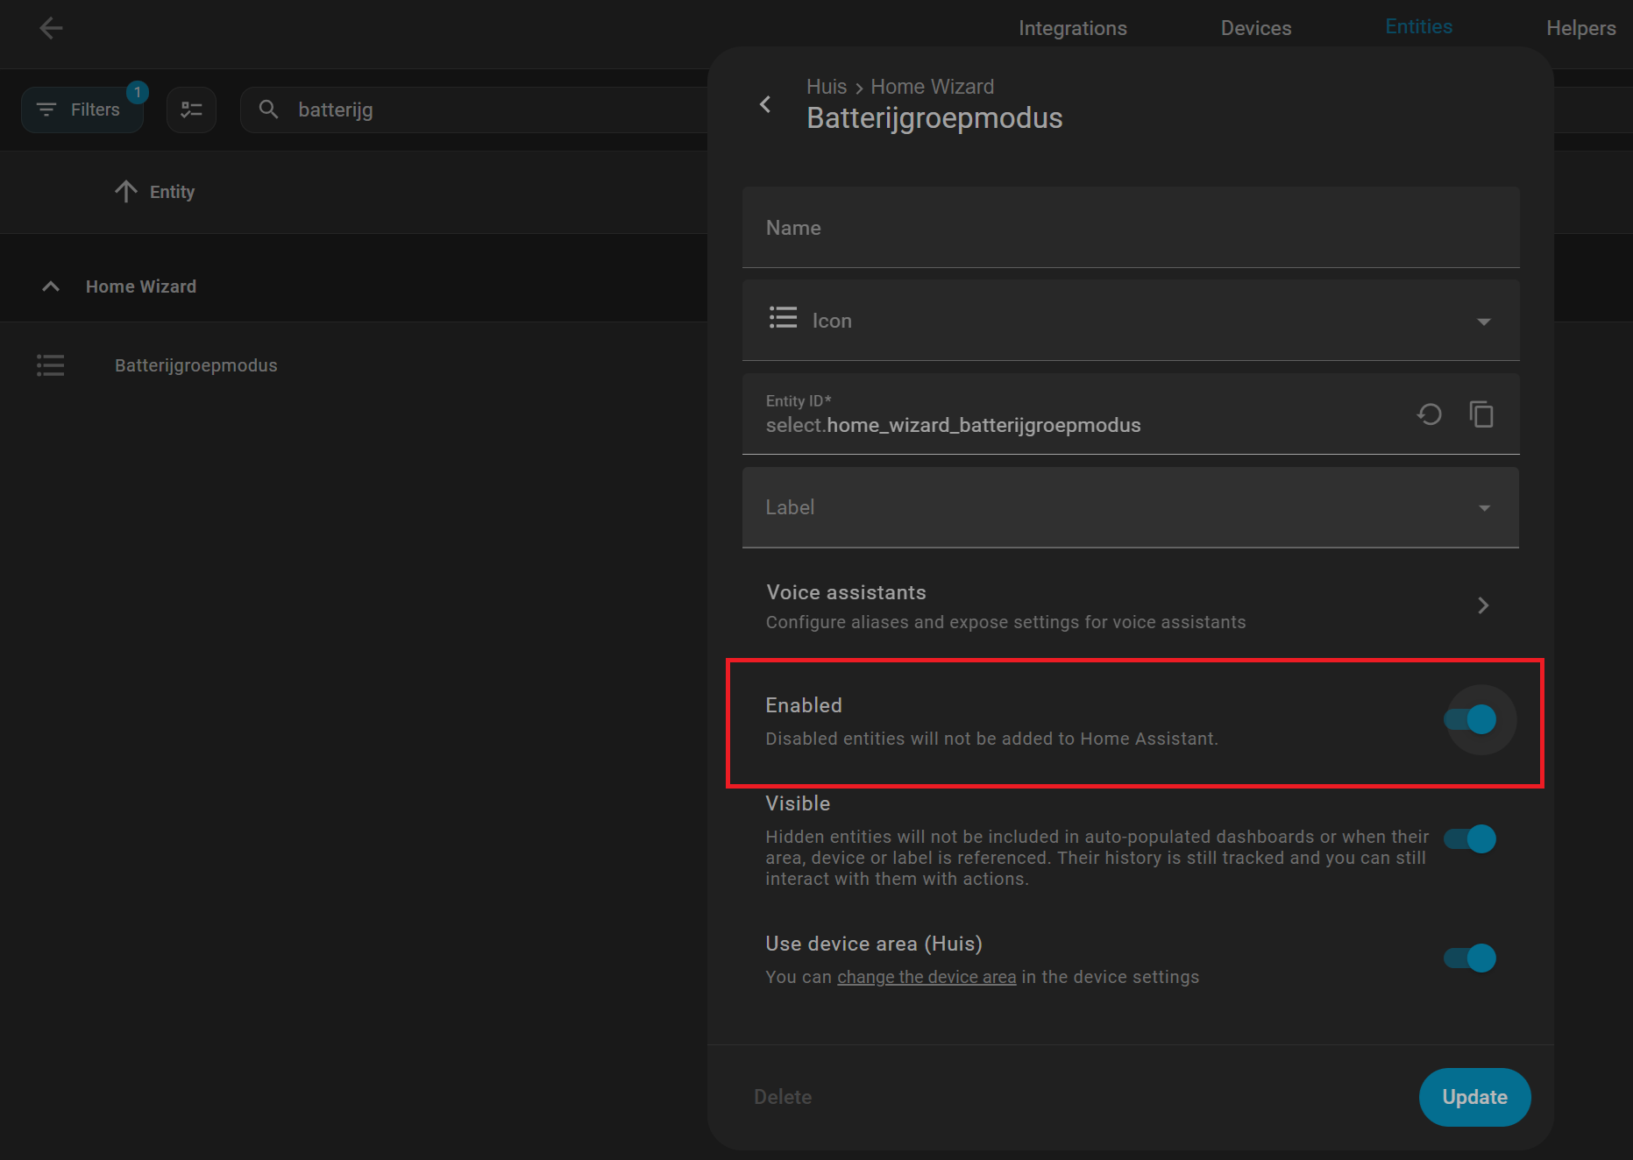The height and width of the screenshot is (1160, 1633).
Task: Open the Voice assistants settings
Action: [1130, 606]
